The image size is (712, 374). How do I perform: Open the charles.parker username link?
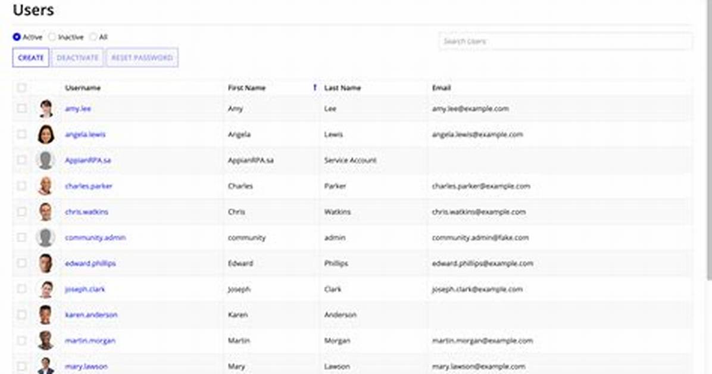pyautogui.click(x=89, y=186)
